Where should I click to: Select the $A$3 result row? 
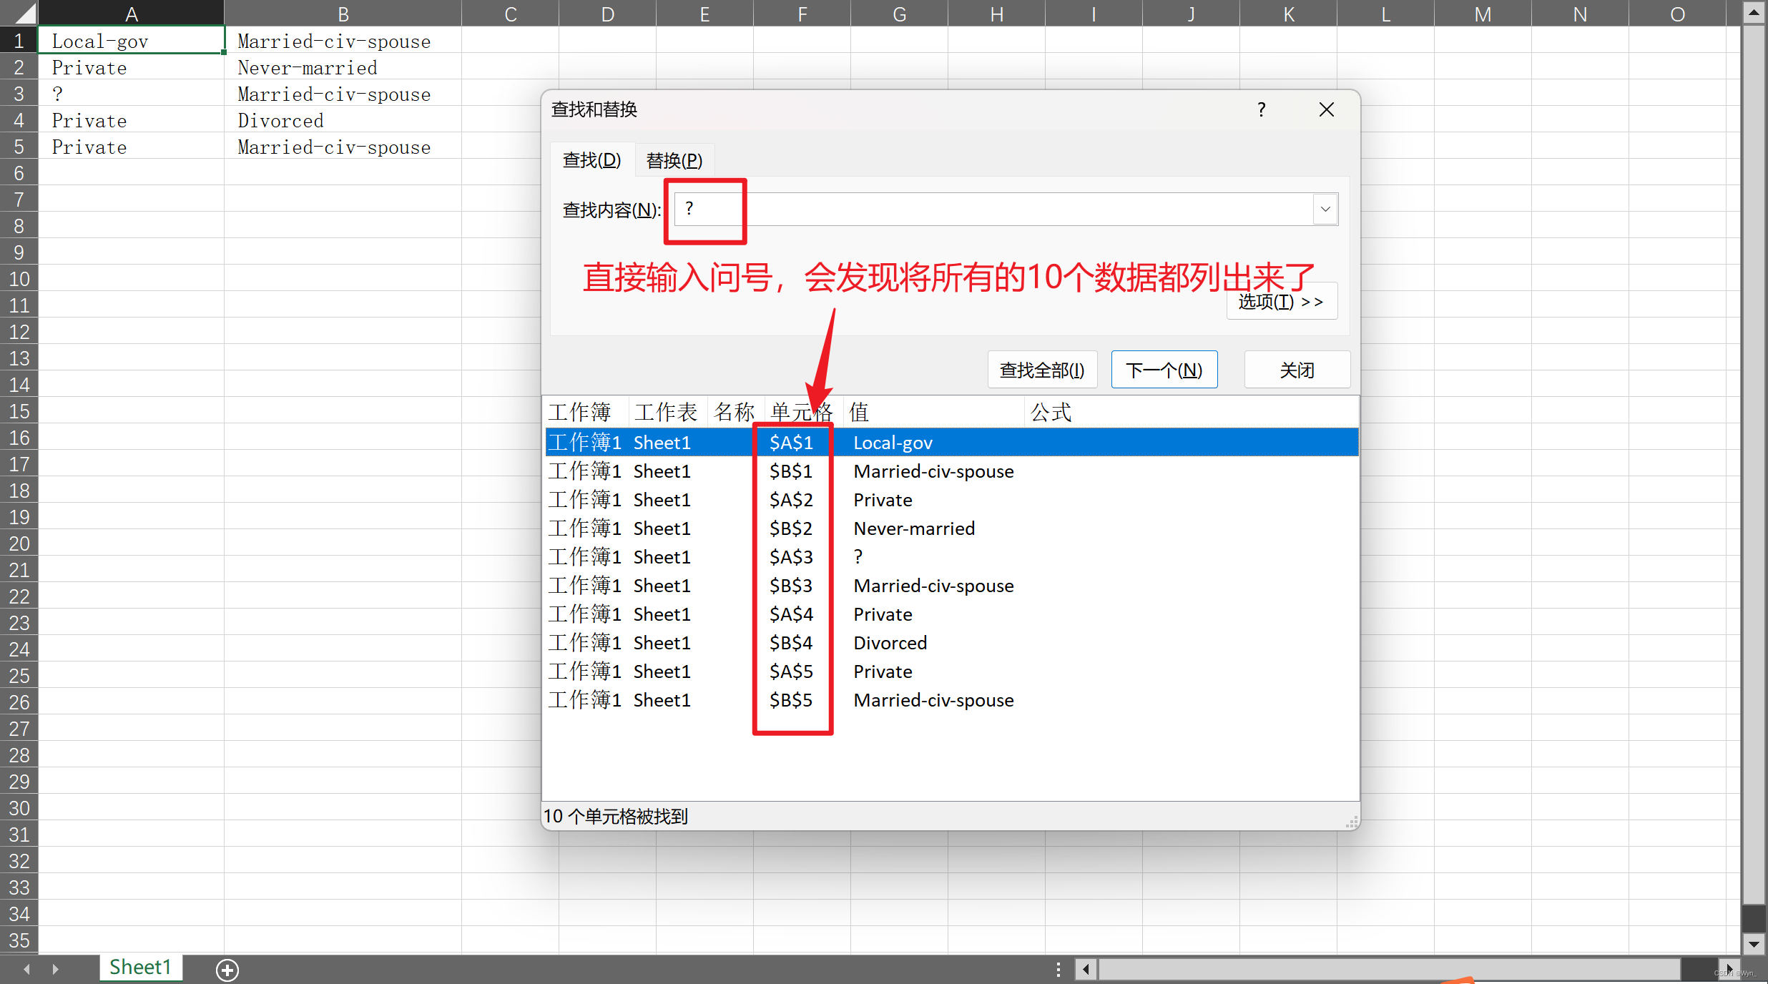[x=791, y=557]
